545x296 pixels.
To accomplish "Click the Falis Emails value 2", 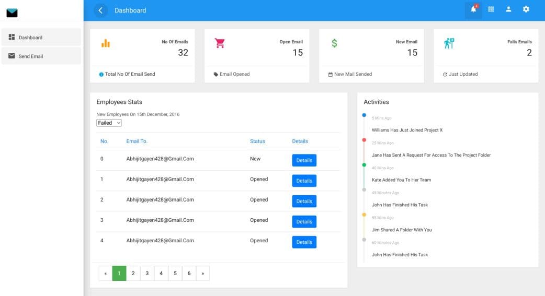I will [x=529, y=52].
